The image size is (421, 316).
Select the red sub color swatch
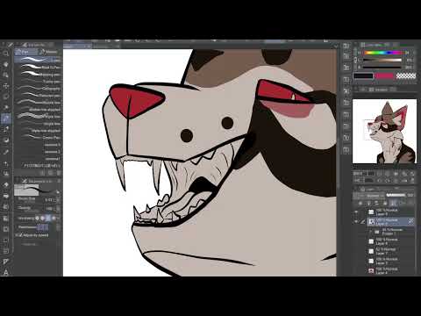pyautogui.click(x=384, y=76)
